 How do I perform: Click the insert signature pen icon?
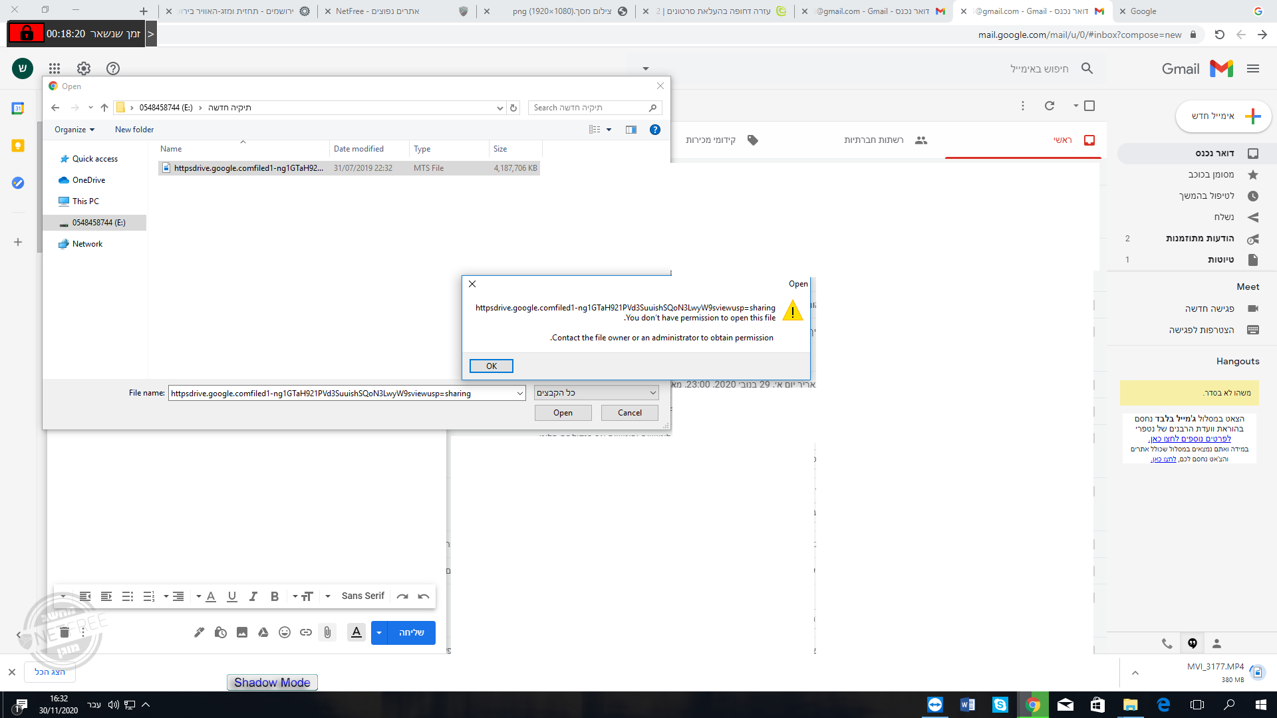point(199,632)
